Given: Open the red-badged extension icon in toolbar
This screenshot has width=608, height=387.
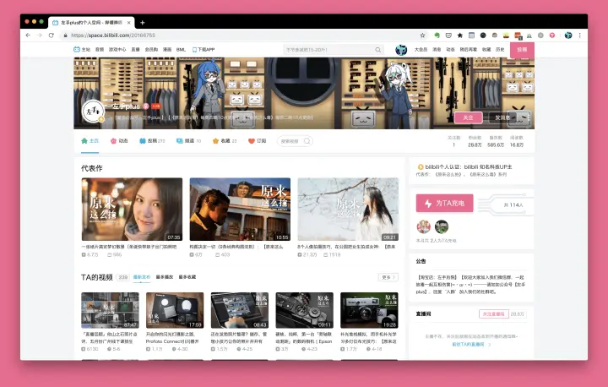Looking at the screenshot, I should [x=518, y=35].
